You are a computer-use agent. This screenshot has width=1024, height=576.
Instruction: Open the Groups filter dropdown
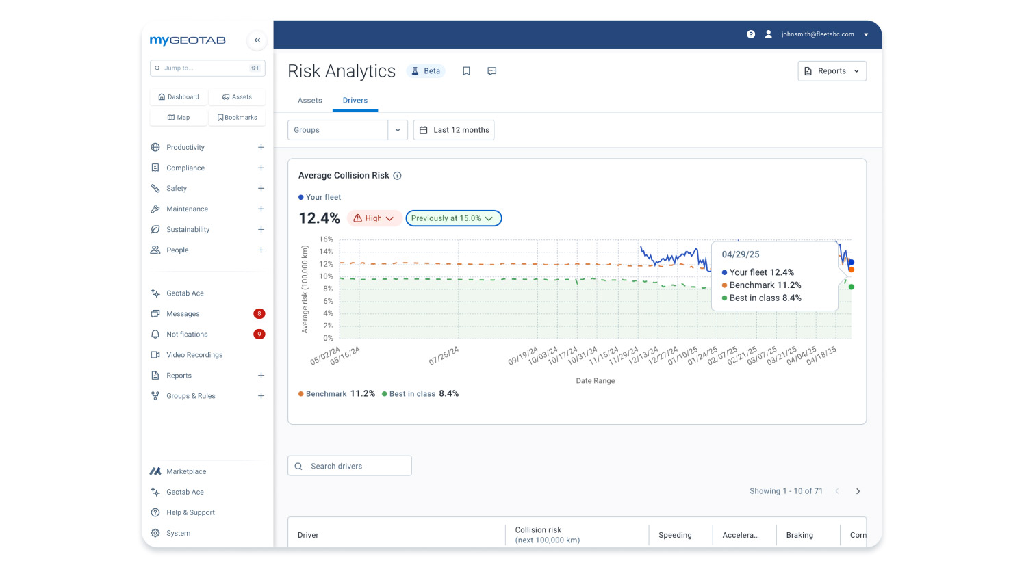point(347,129)
